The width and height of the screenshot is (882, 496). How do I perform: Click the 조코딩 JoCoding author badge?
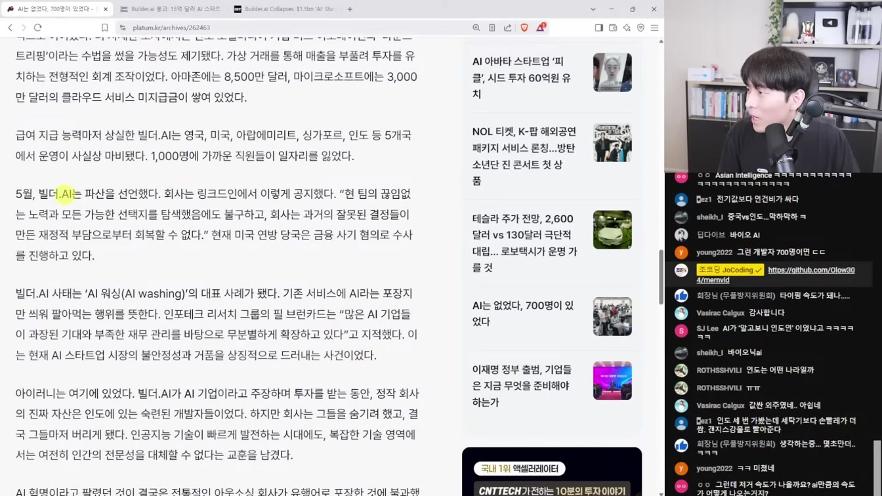coord(730,270)
